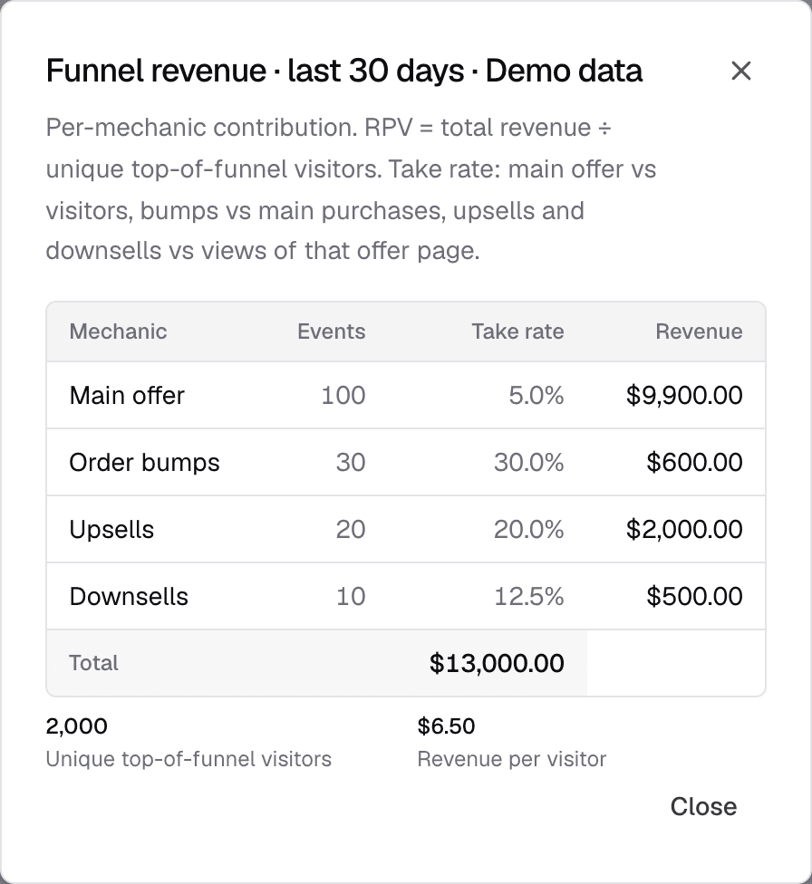This screenshot has height=884, width=812.
Task: Select the Downsells row label
Action: pyautogui.click(x=129, y=597)
